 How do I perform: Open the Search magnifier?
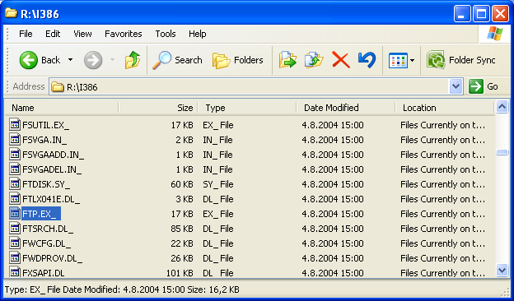point(162,60)
